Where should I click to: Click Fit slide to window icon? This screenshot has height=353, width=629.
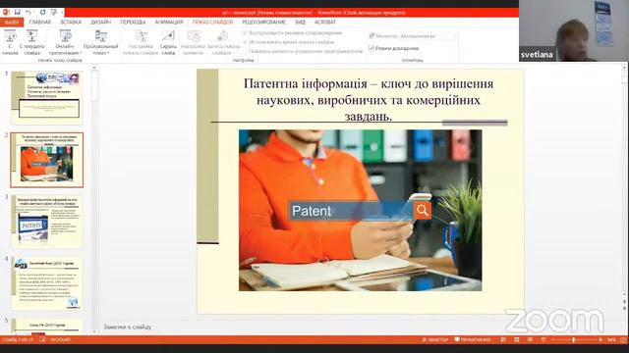point(623,340)
